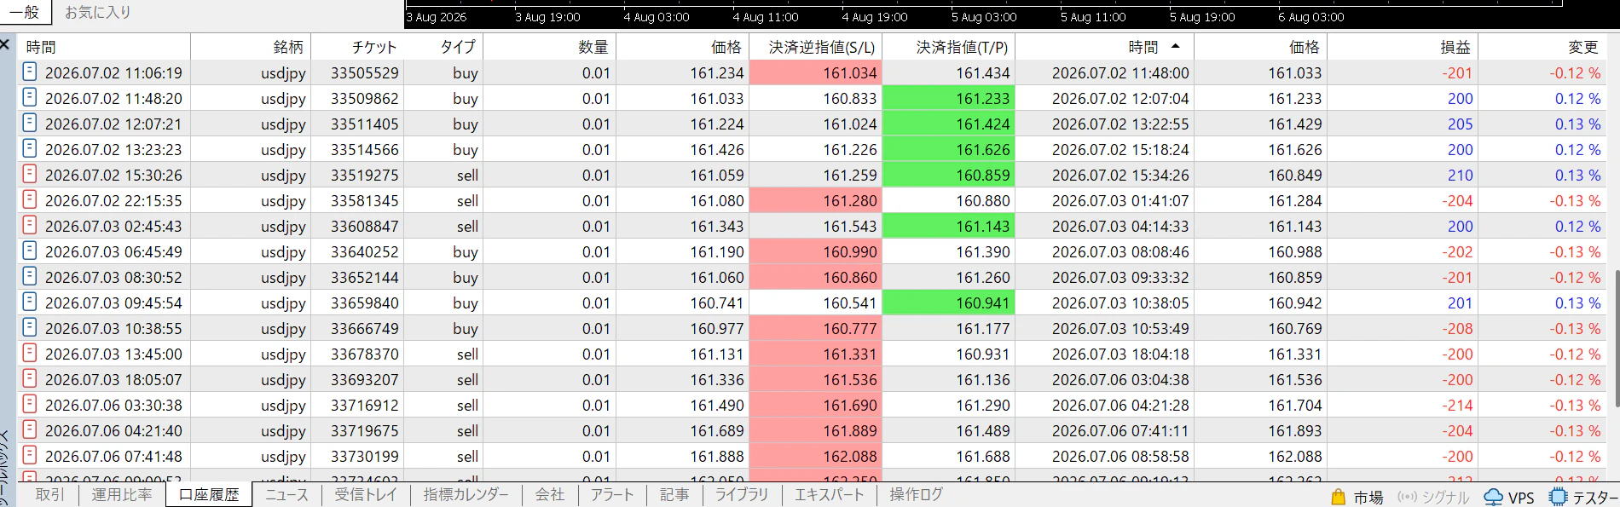Open the 受信トレイ tab
1620x507 pixels.
click(x=366, y=495)
